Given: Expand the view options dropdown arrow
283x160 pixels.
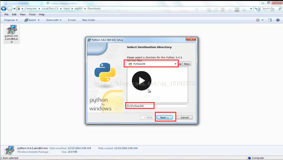Looking at the screenshot, I should [263, 20].
